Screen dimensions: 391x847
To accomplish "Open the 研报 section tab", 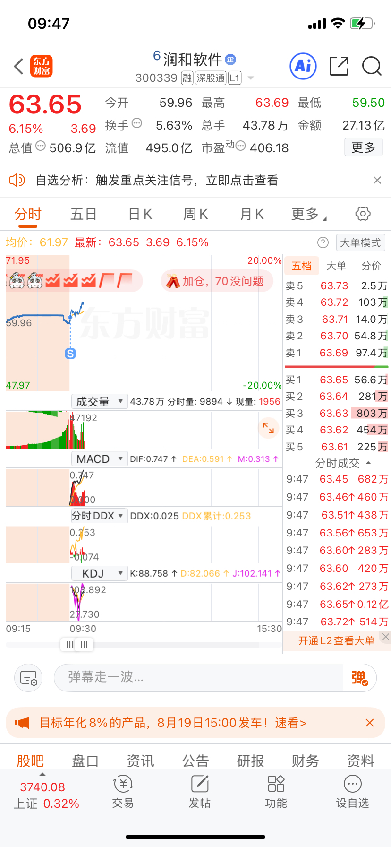I will click(x=250, y=761).
